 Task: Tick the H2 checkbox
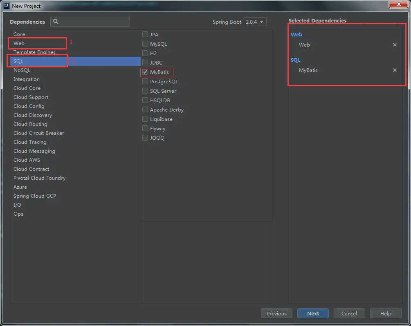pos(145,53)
